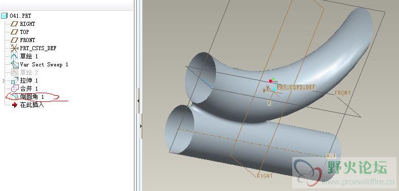Collapse the side panel with left arrow

click(138, 101)
